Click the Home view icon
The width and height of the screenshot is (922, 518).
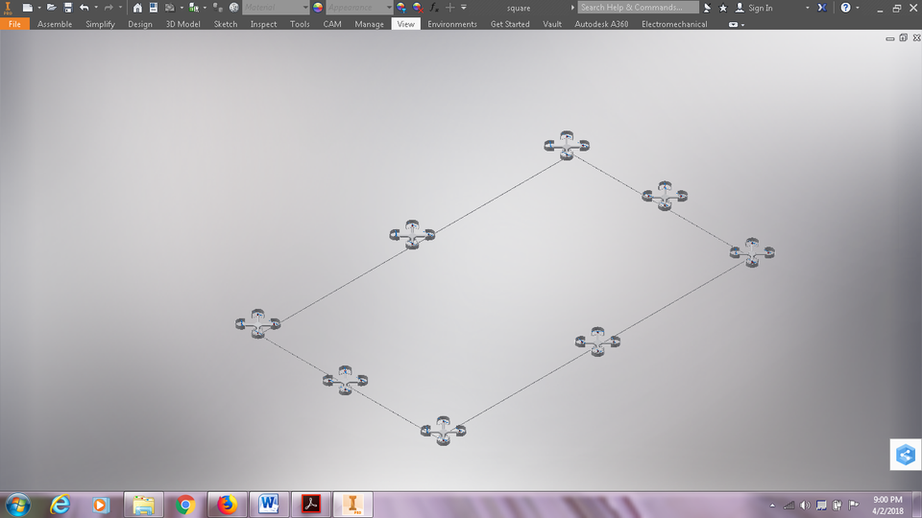tap(137, 8)
